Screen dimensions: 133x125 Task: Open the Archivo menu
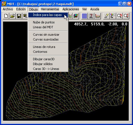pyautogui.click(x=8, y=9)
